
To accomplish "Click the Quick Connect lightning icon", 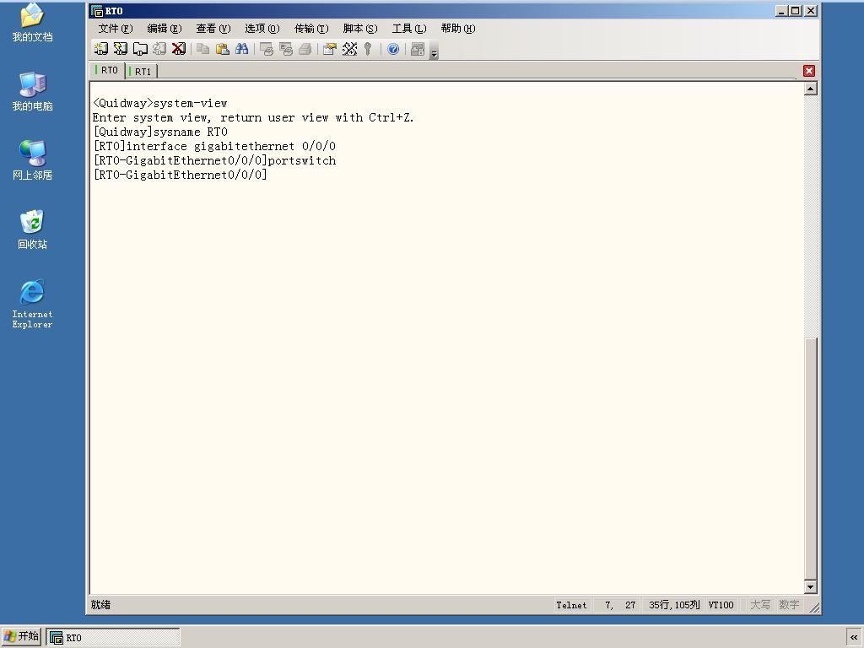I will point(120,49).
